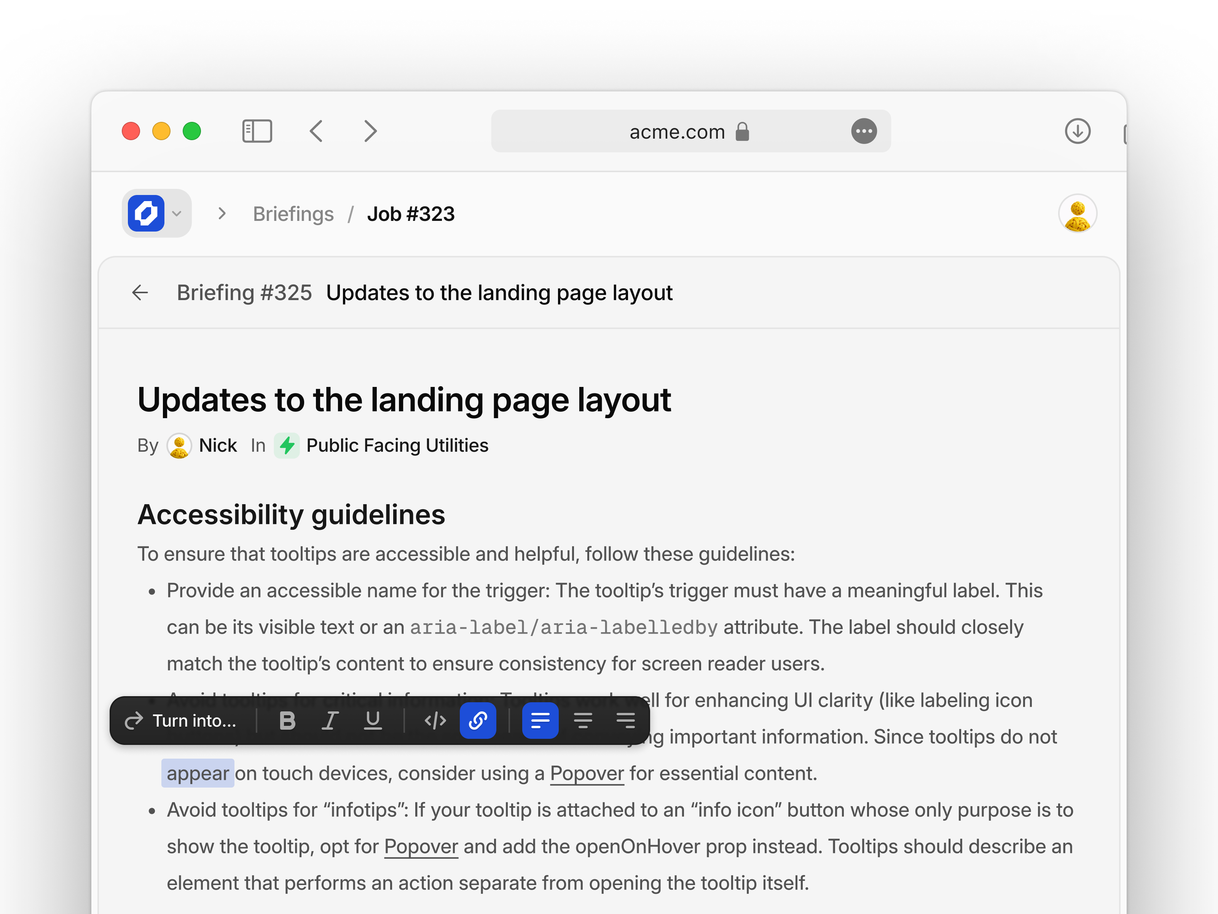Click the panel header title Updates to the landing page layout
This screenshot has height=914, width=1218.
499,292
